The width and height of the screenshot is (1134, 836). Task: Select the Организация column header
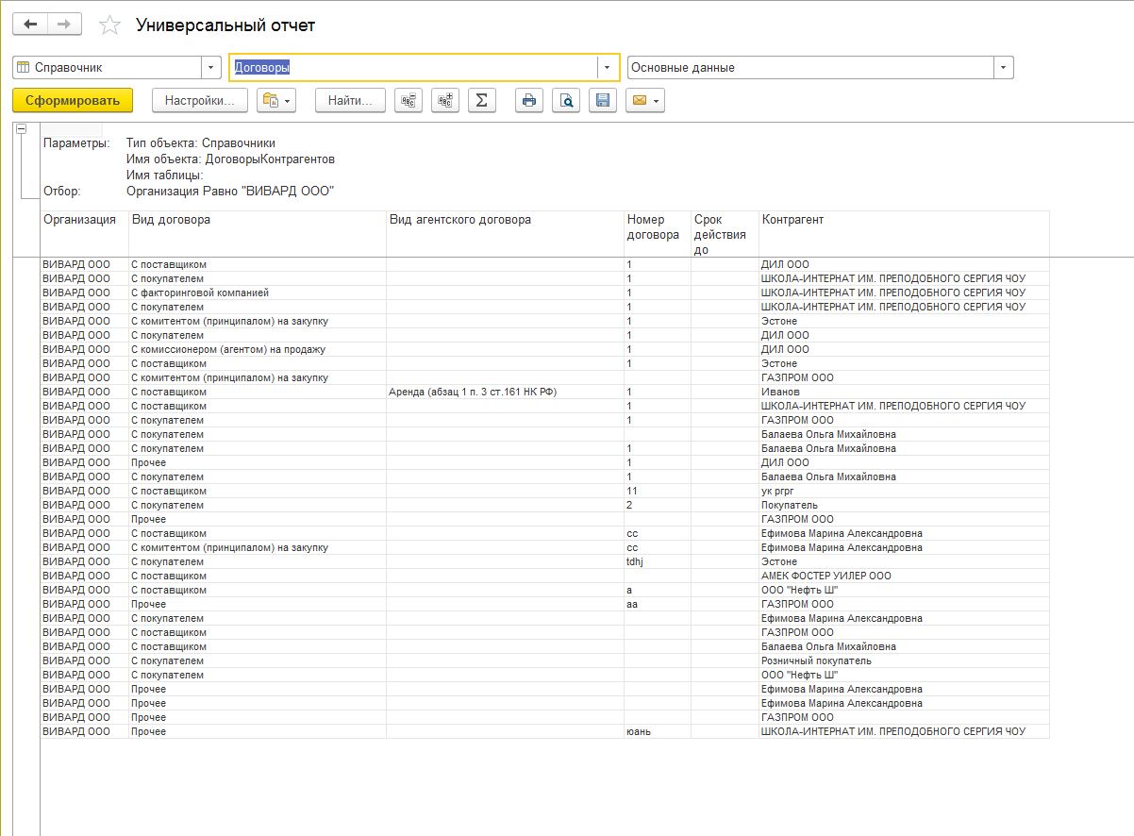click(84, 233)
